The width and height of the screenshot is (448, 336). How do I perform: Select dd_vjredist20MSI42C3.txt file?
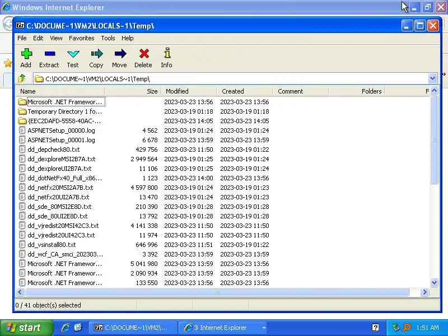click(x=63, y=226)
